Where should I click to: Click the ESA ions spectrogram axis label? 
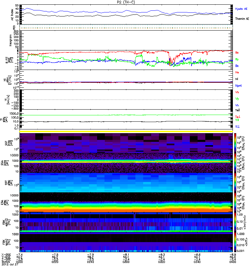tap(4, 163)
